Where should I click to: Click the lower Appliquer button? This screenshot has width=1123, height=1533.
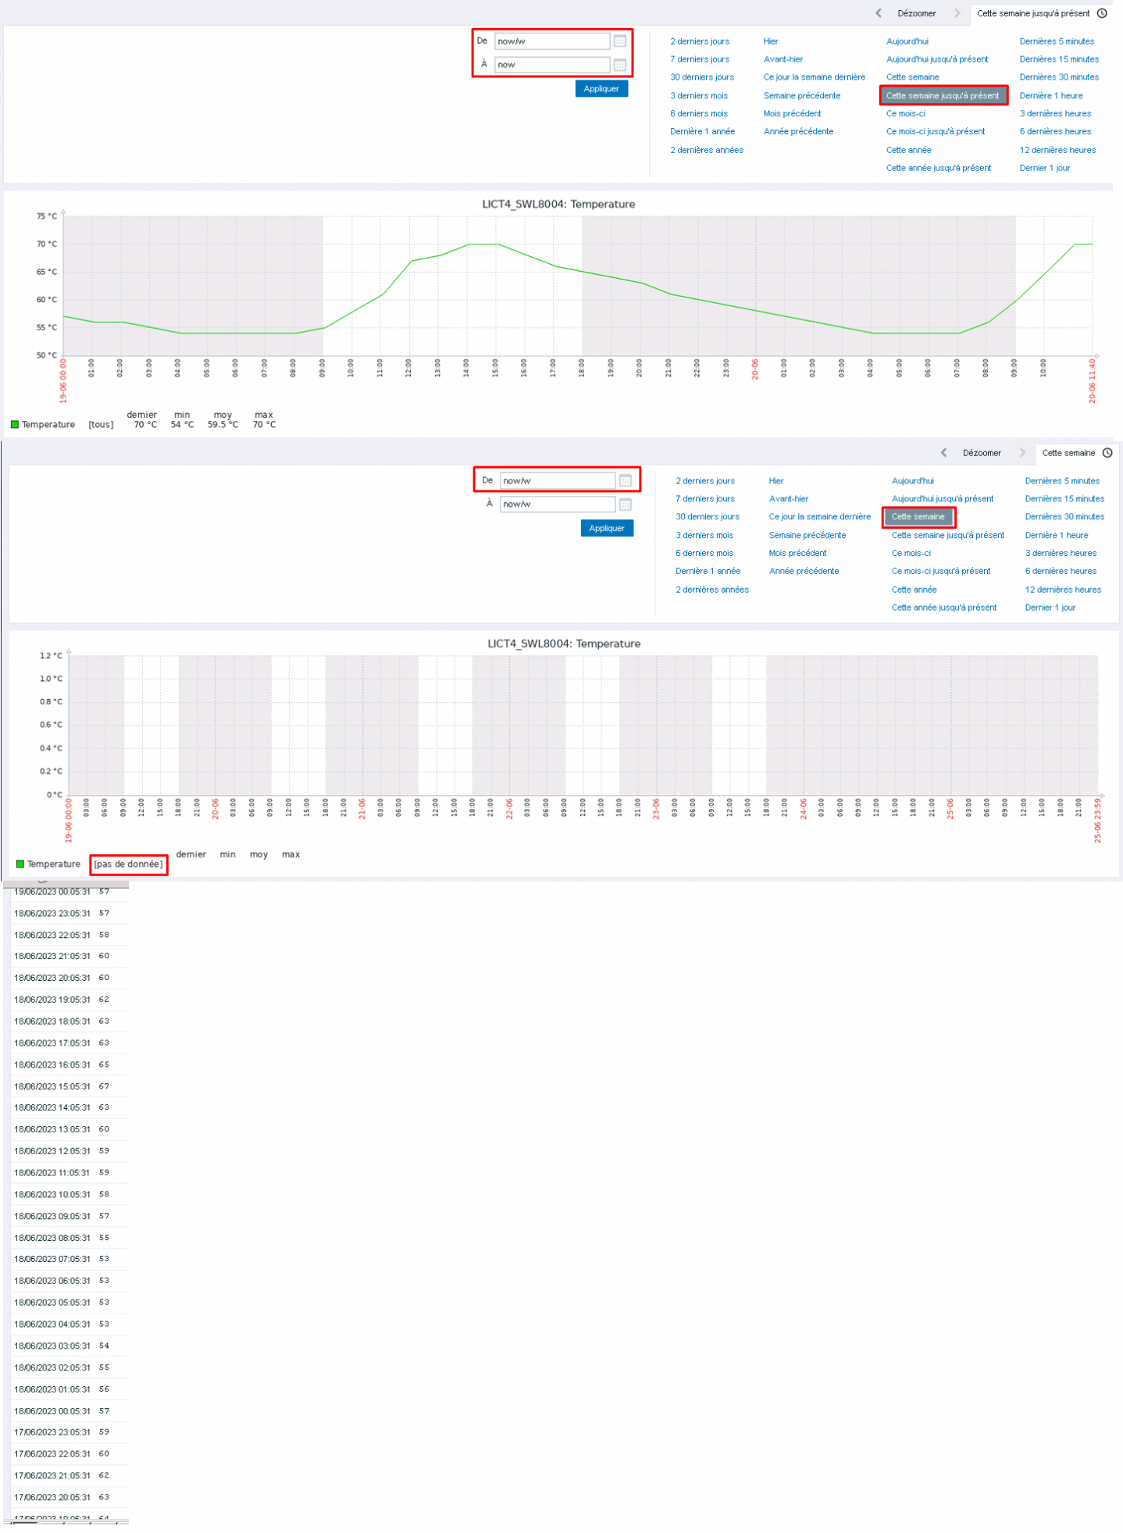click(607, 529)
